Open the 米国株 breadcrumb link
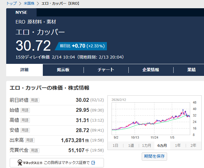Image resolution: width=204 pixels, height=168 pixels. click(29, 4)
